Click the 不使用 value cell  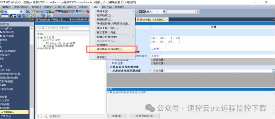pyautogui.click(x=213, y=56)
